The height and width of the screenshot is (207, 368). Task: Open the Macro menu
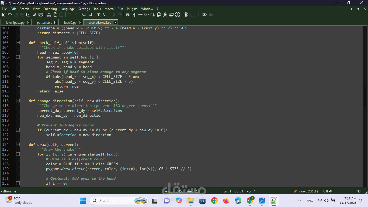[109, 9]
